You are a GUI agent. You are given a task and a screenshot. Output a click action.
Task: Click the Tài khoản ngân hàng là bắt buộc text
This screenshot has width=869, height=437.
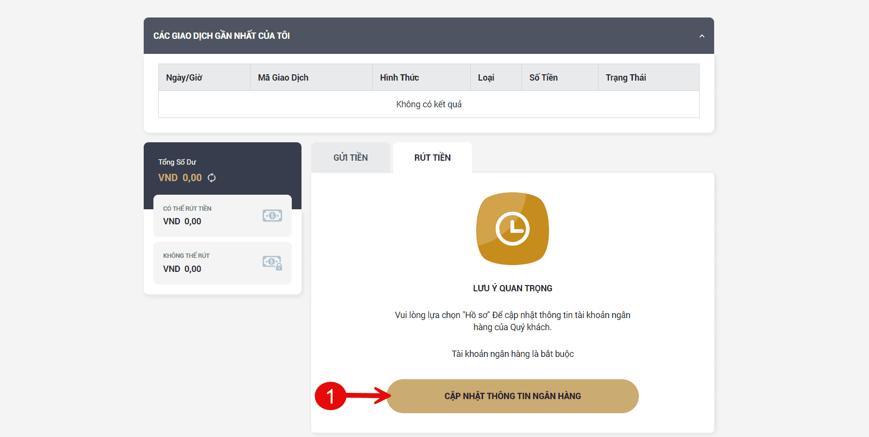coord(513,354)
